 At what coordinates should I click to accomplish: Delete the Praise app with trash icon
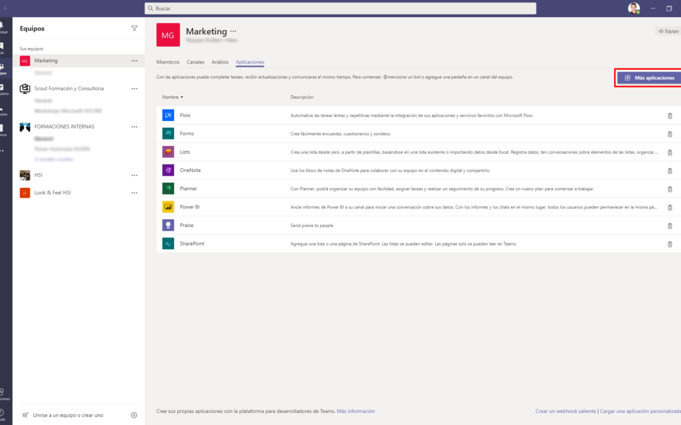(670, 226)
